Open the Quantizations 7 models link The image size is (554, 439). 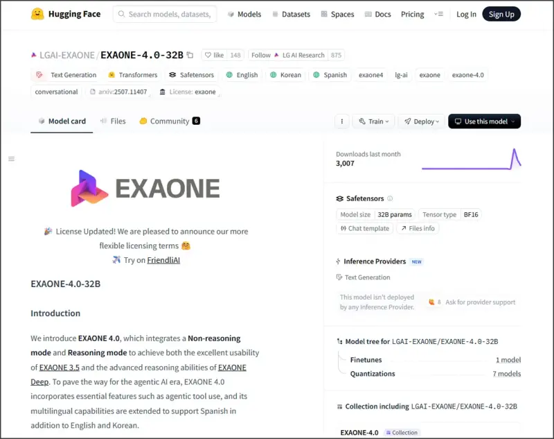(x=507, y=374)
